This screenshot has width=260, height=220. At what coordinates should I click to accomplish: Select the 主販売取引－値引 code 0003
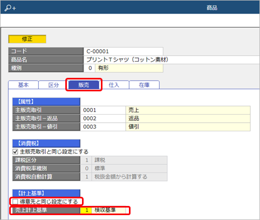tap(103, 127)
